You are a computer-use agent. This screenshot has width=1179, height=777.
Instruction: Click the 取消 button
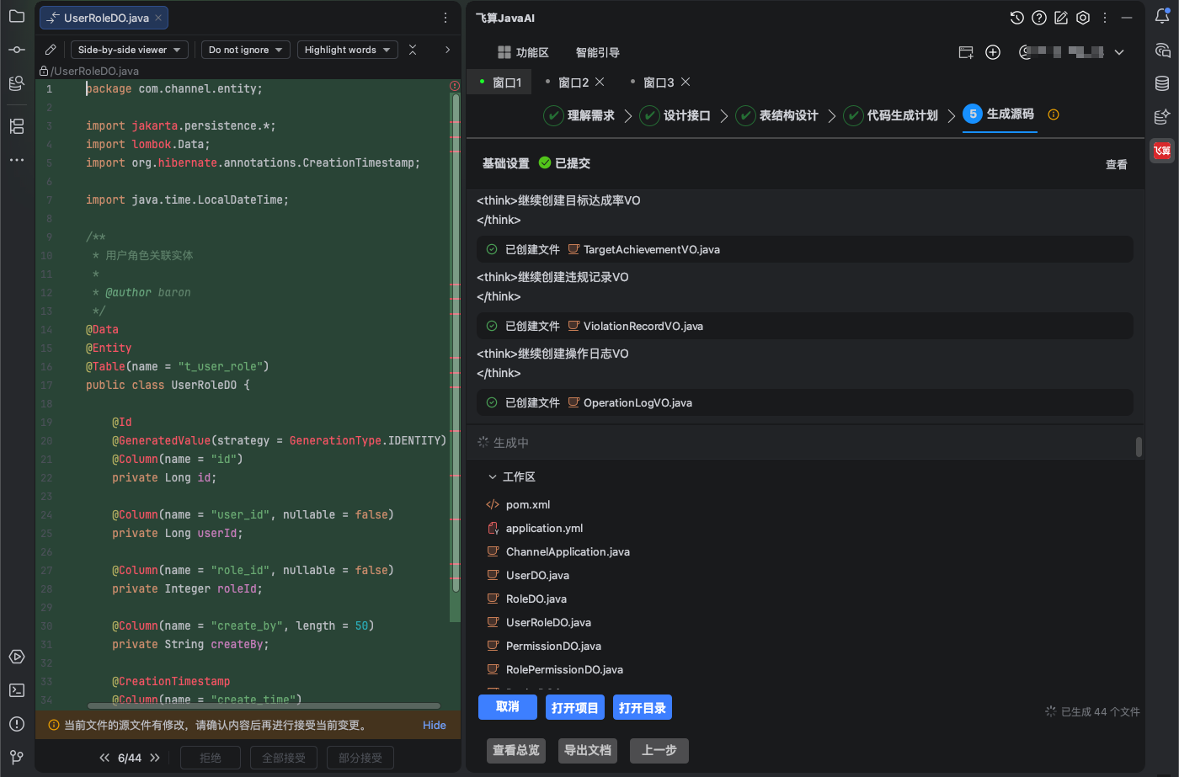tap(508, 707)
